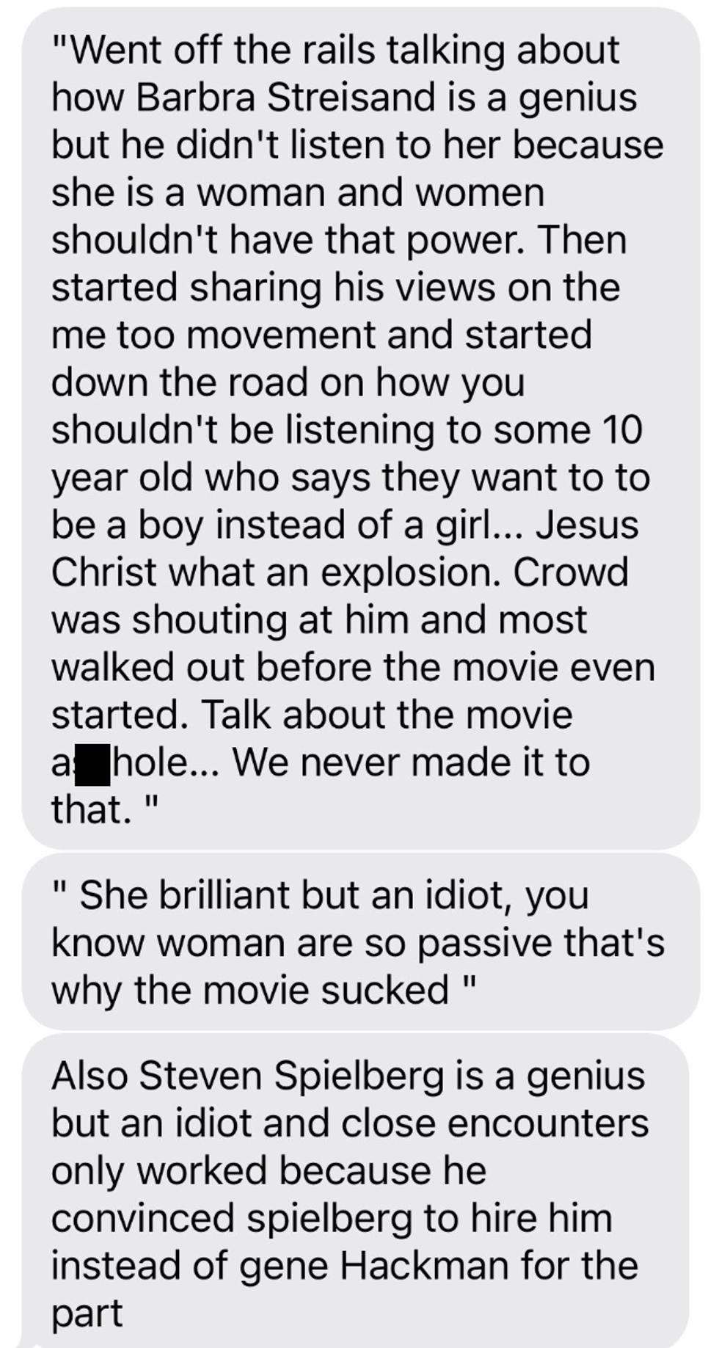This screenshot has width=719, height=1348.
Task: Tap the first message bubble about Barbra Streisand
Action: [x=361, y=429]
